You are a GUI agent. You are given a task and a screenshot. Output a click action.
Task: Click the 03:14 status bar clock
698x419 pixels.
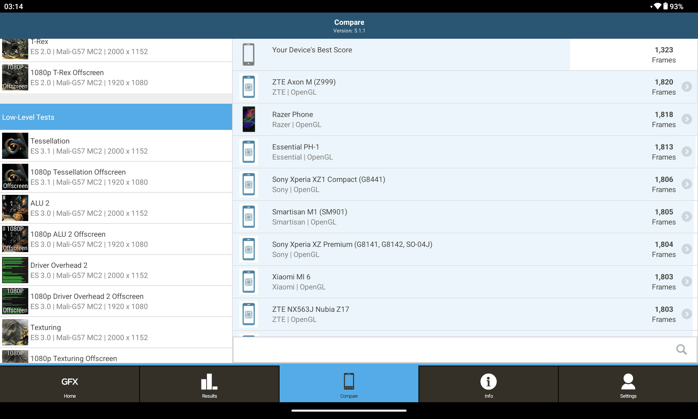(x=14, y=6)
